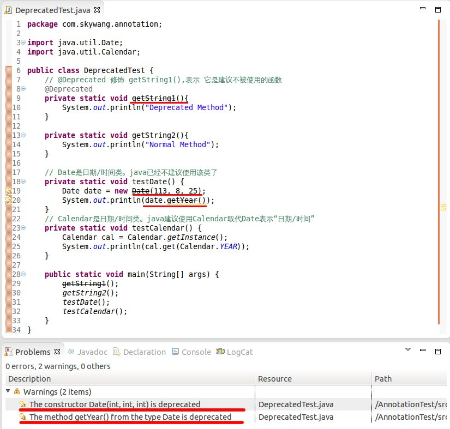Maximize the editor area
The image size is (450, 429).
[438, 10]
